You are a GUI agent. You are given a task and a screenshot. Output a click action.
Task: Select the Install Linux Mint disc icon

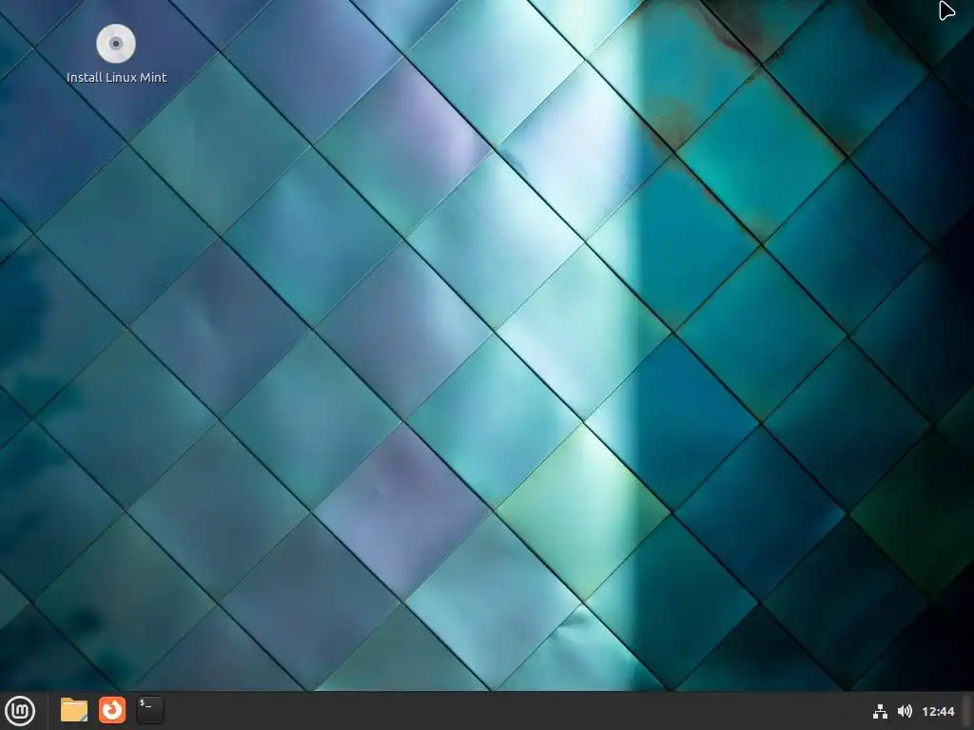tap(116, 44)
